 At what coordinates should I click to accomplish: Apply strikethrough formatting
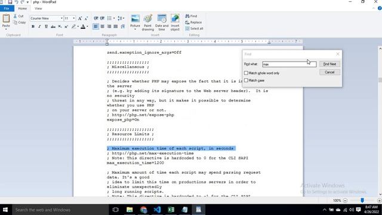pos(53,26)
